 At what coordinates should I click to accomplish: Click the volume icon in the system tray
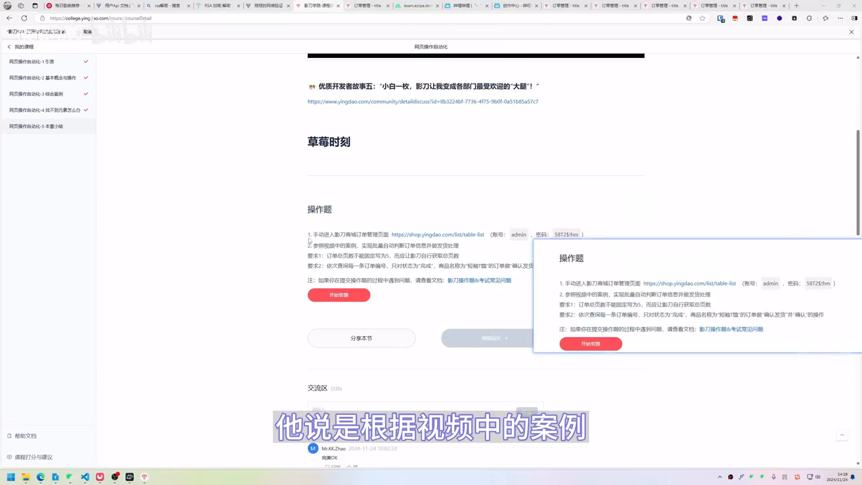818,477
